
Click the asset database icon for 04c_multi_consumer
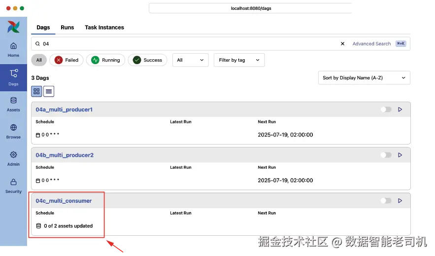coord(38,226)
